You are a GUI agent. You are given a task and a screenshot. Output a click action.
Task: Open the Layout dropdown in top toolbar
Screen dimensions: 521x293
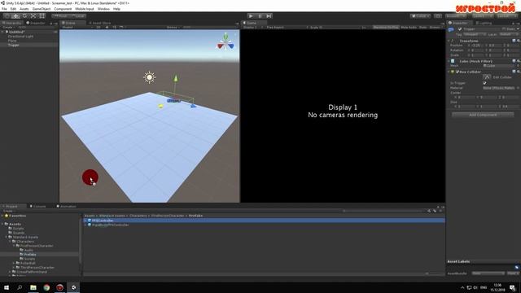click(506, 16)
